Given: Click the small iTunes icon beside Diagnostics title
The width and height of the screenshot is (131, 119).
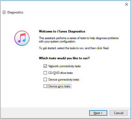Looking at the screenshot, I should (4, 12).
